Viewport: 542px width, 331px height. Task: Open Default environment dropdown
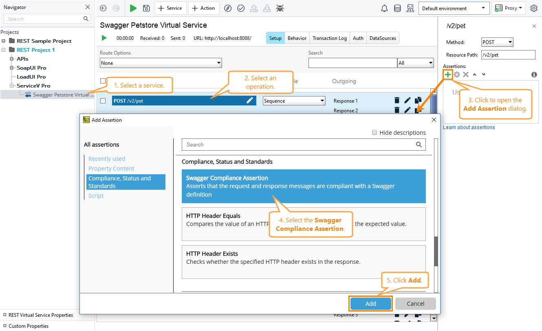(454, 8)
